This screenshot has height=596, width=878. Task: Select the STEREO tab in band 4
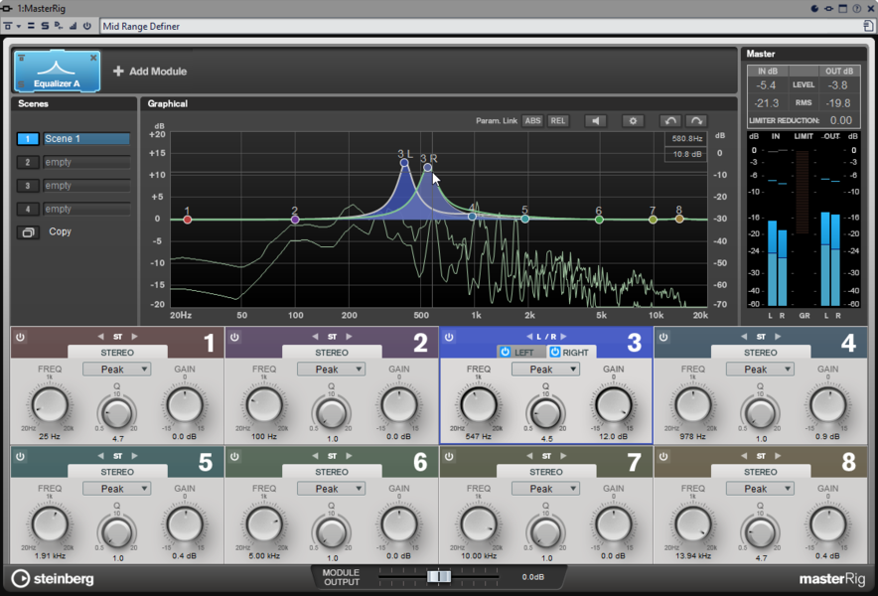(761, 353)
